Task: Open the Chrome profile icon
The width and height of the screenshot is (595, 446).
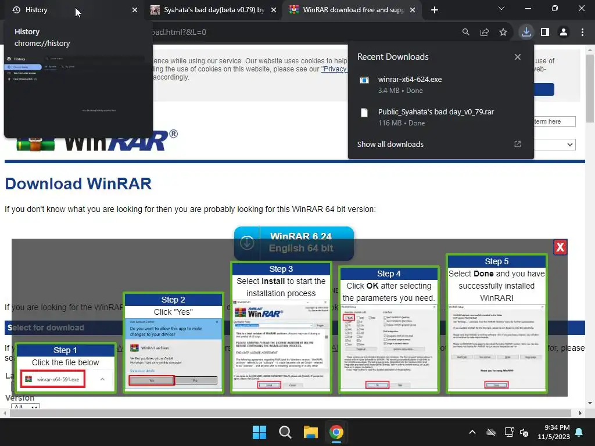Action: 564,33
